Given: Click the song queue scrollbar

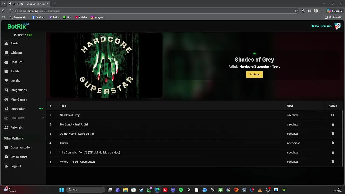Looking at the screenshot, I should pyautogui.click(x=343, y=138).
